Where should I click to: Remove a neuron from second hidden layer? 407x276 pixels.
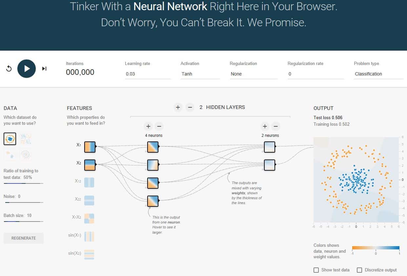(x=275, y=126)
